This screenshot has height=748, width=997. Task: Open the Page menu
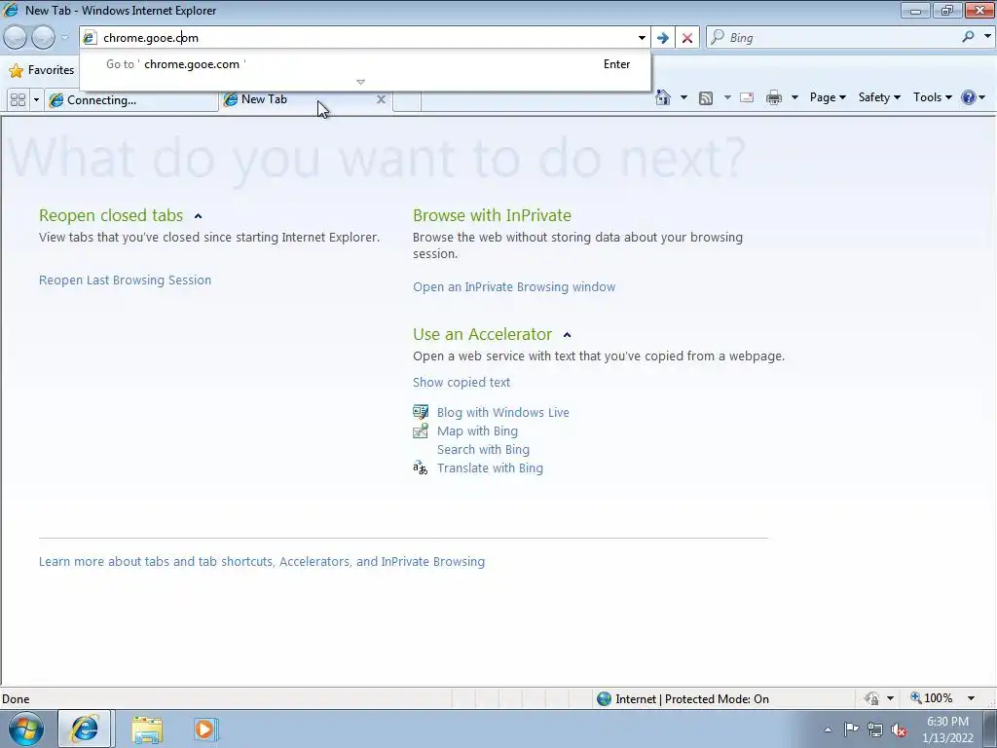click(828, 97)
